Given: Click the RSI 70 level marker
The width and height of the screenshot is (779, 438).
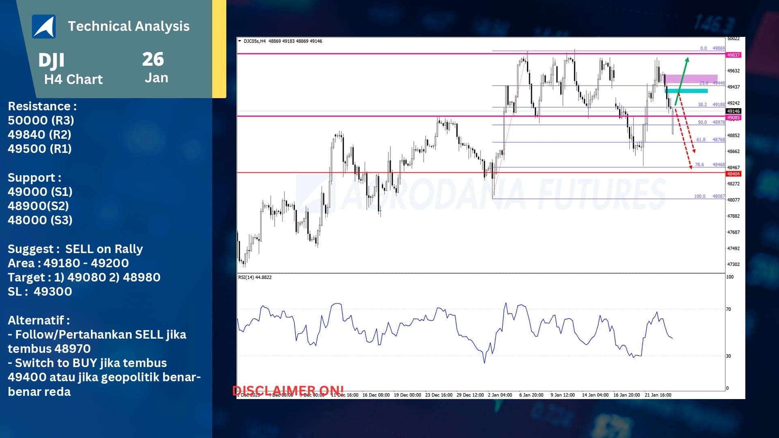Looking at the screenshot, I should (x=728, y=309).
